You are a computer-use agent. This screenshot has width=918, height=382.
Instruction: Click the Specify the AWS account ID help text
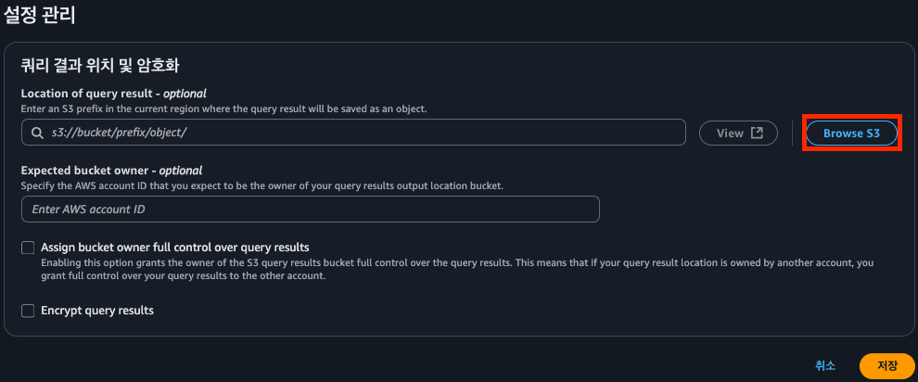(x=261, y=185)
